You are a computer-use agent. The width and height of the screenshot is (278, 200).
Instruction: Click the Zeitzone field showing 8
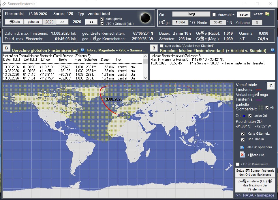257,22
